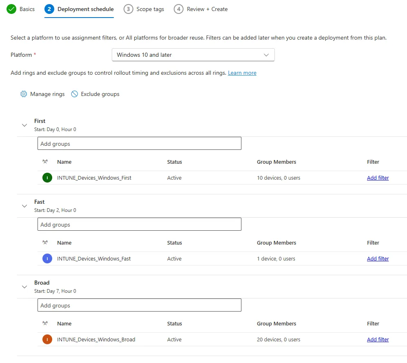Click group icon in Fast ring table header
The height and width of the screenshot is (363, 407).
(x=45, y=243)
